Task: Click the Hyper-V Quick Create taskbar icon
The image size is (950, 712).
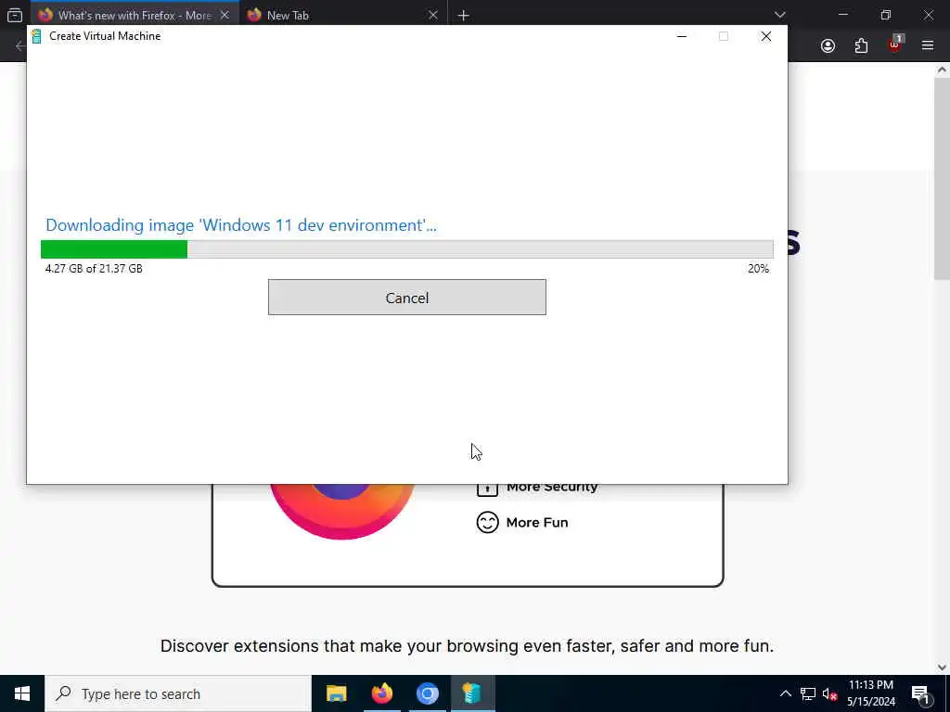Action: click(472, 693)
